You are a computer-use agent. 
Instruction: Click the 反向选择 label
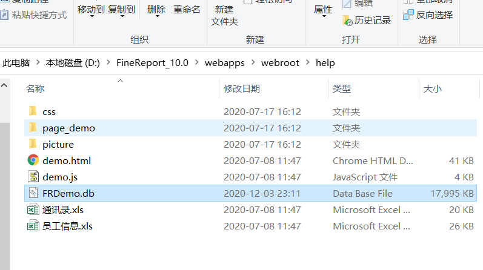pyautogui.click(x=435, y=15)
